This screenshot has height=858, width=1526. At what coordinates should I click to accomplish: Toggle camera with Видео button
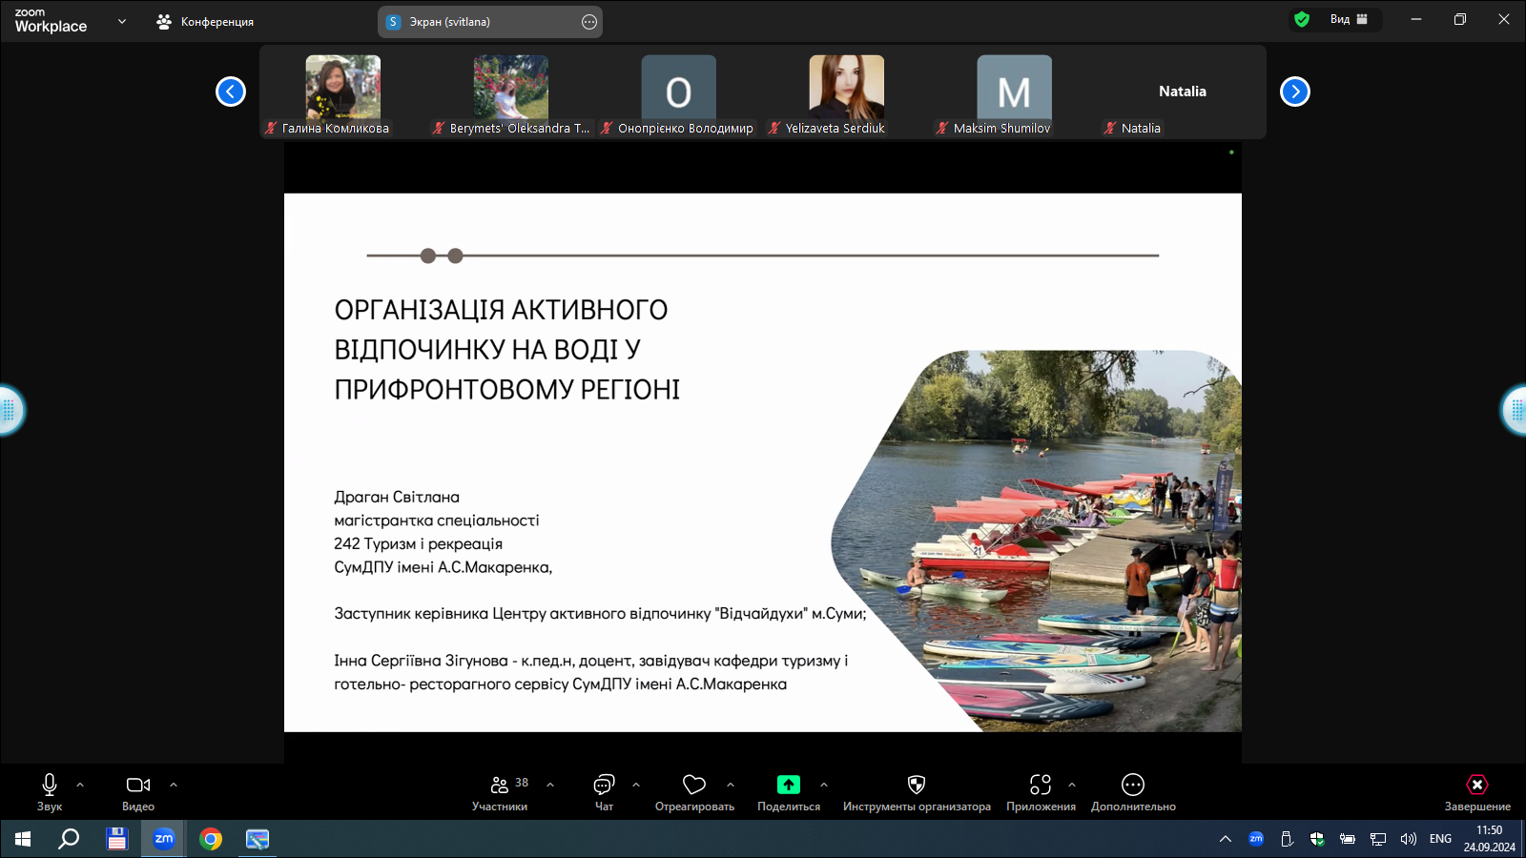[137, 785]
